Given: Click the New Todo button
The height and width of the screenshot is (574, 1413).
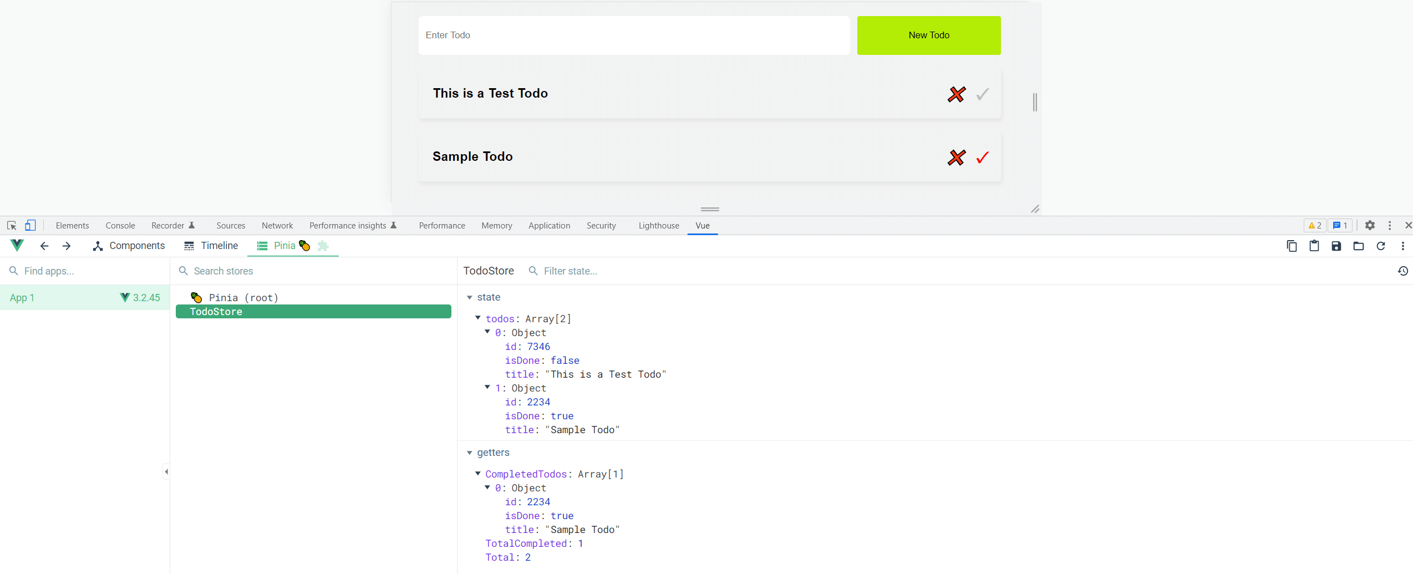Looking at the screenshot, I should [x=928, y=35].
